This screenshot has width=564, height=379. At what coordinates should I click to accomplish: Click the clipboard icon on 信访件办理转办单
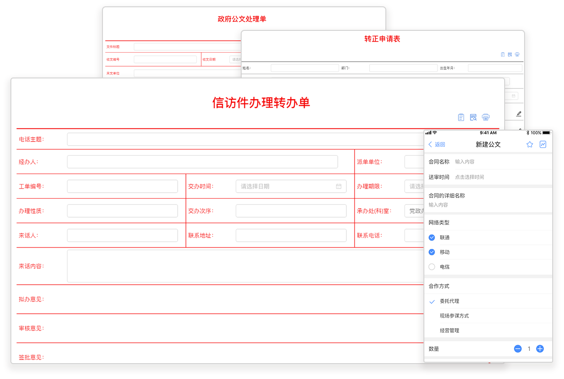461,117
